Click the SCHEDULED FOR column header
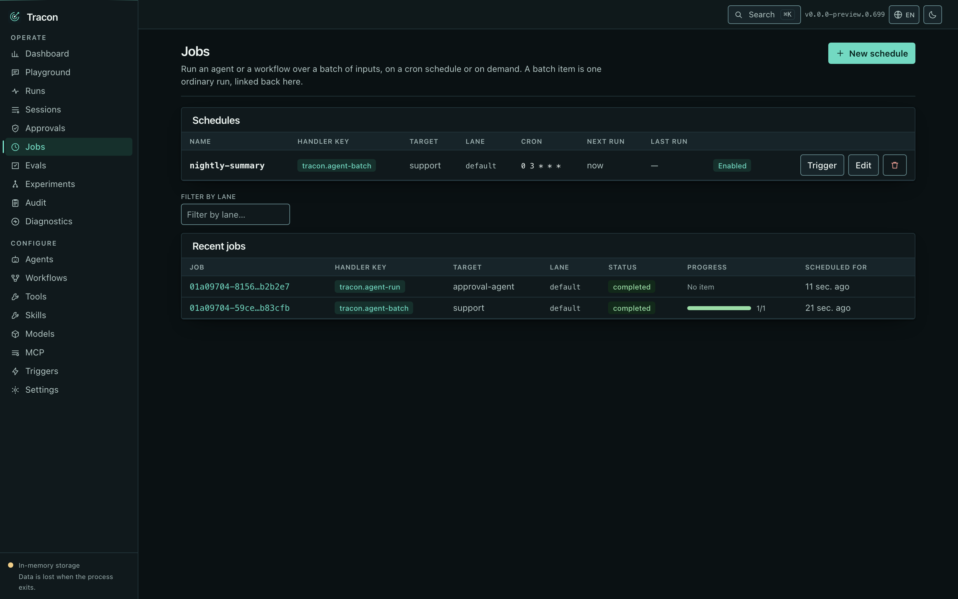The height and width of the screenshot is (599, 958). [836, 268]
